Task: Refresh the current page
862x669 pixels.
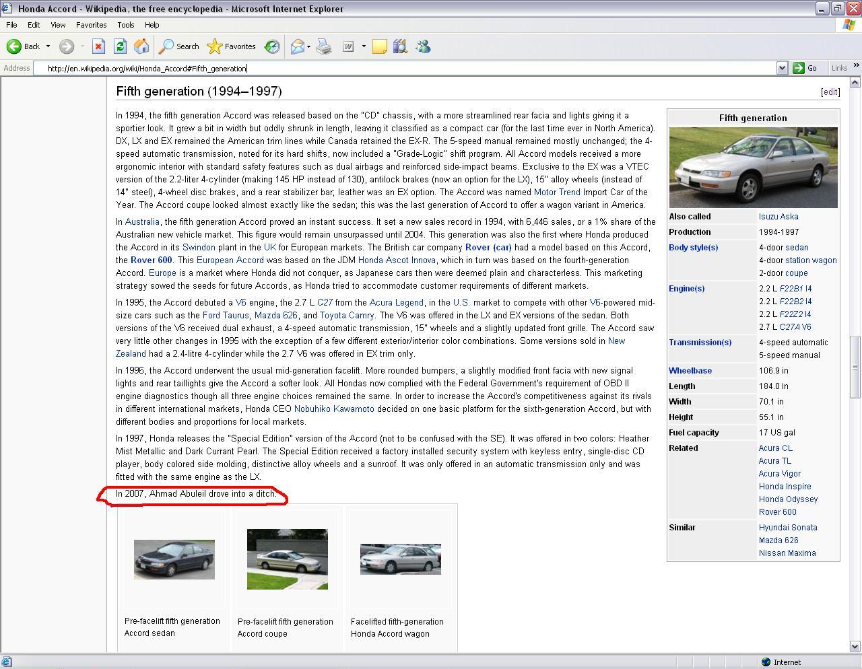Action: pyautogui.click(x=120, y=46)
